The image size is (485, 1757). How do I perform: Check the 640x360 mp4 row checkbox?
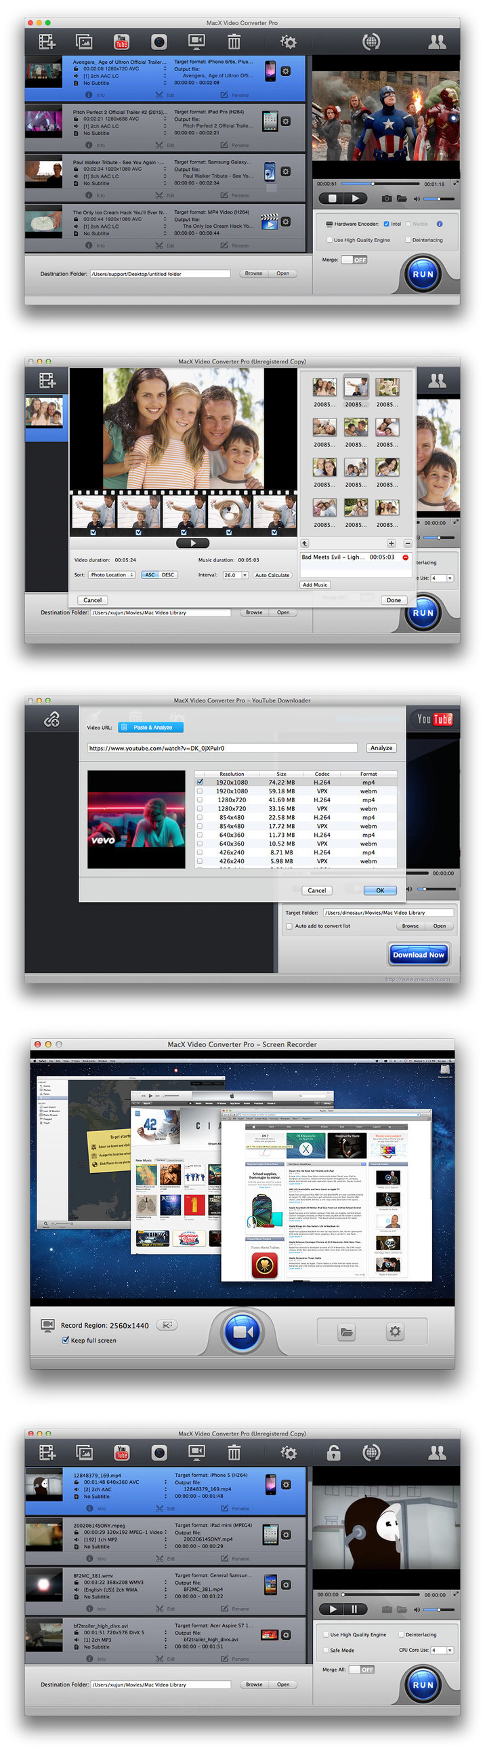[x=200, y=835]
